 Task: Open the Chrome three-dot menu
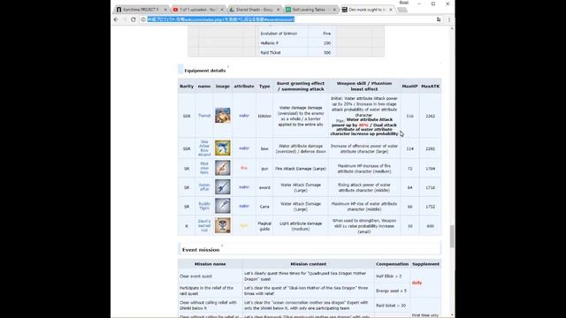tap(449, 19)
